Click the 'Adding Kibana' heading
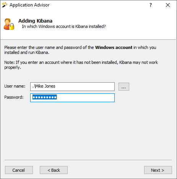The image size is (177, 179). click(35, 21)
